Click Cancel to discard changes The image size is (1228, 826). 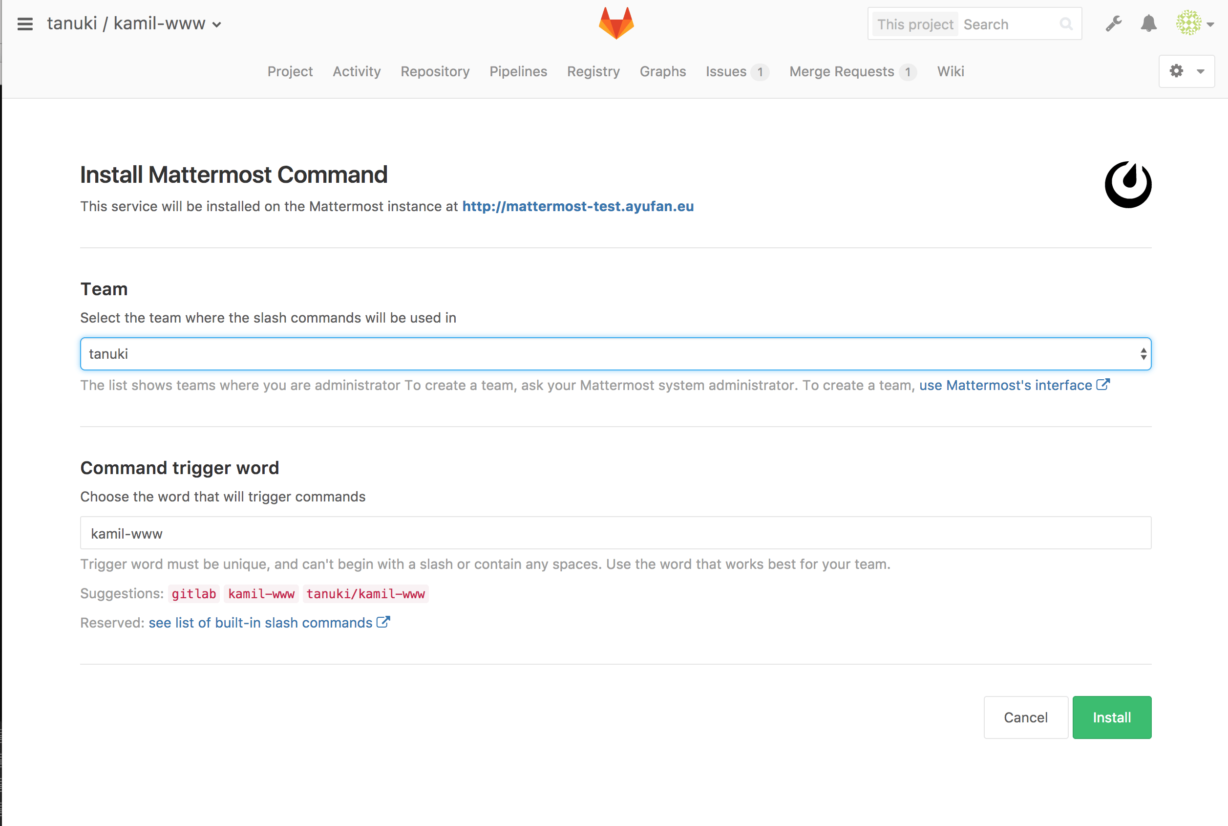pyautogui.click(x=1025, y=717)
